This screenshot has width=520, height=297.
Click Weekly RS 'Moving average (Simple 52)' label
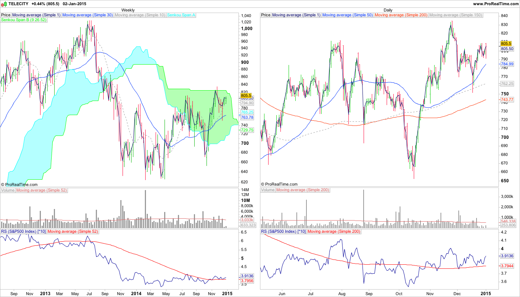pyautogui.click(x=72, y=232)
